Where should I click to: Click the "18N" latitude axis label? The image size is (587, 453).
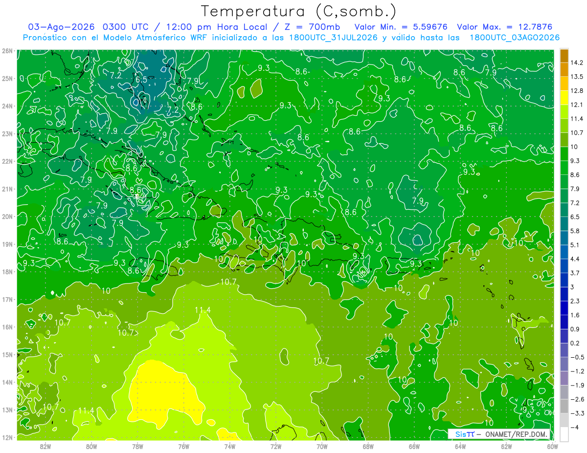tap(7, 272)
